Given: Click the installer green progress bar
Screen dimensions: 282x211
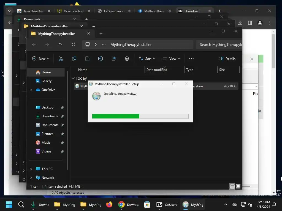Looking at the screenshot, I should (140, 116).
